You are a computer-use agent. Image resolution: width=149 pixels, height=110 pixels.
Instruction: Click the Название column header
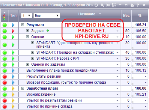(x=87, y=14)
